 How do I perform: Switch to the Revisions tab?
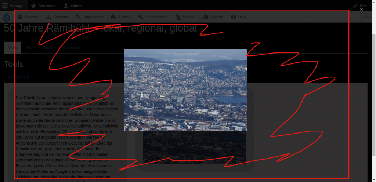coord(72,48)
